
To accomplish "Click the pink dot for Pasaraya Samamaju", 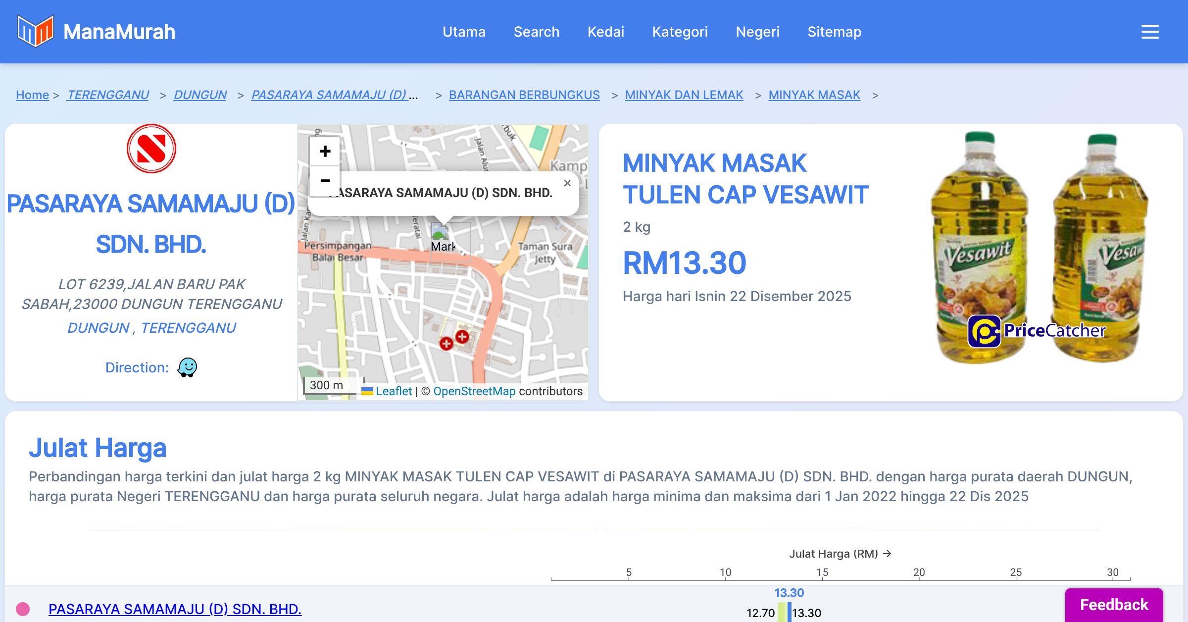I will pos(23,609).
